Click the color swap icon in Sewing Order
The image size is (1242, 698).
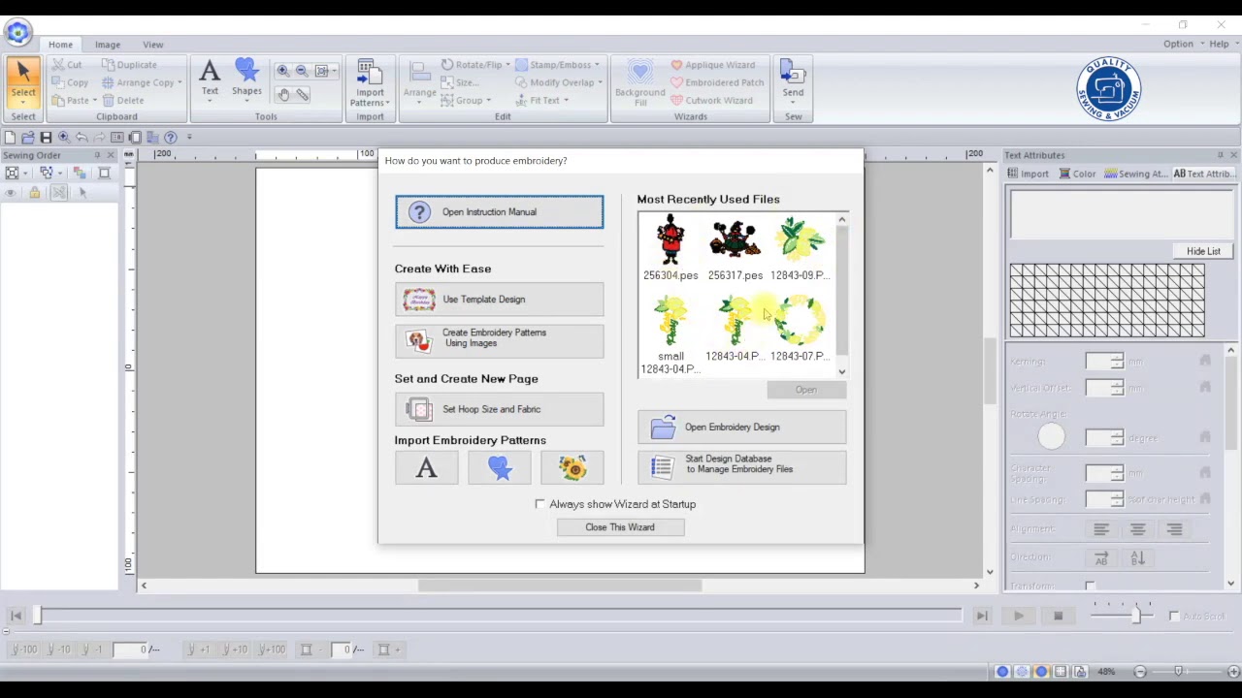[81, 173]
